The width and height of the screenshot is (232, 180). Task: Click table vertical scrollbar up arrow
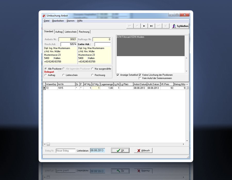[x=187, y=84]
